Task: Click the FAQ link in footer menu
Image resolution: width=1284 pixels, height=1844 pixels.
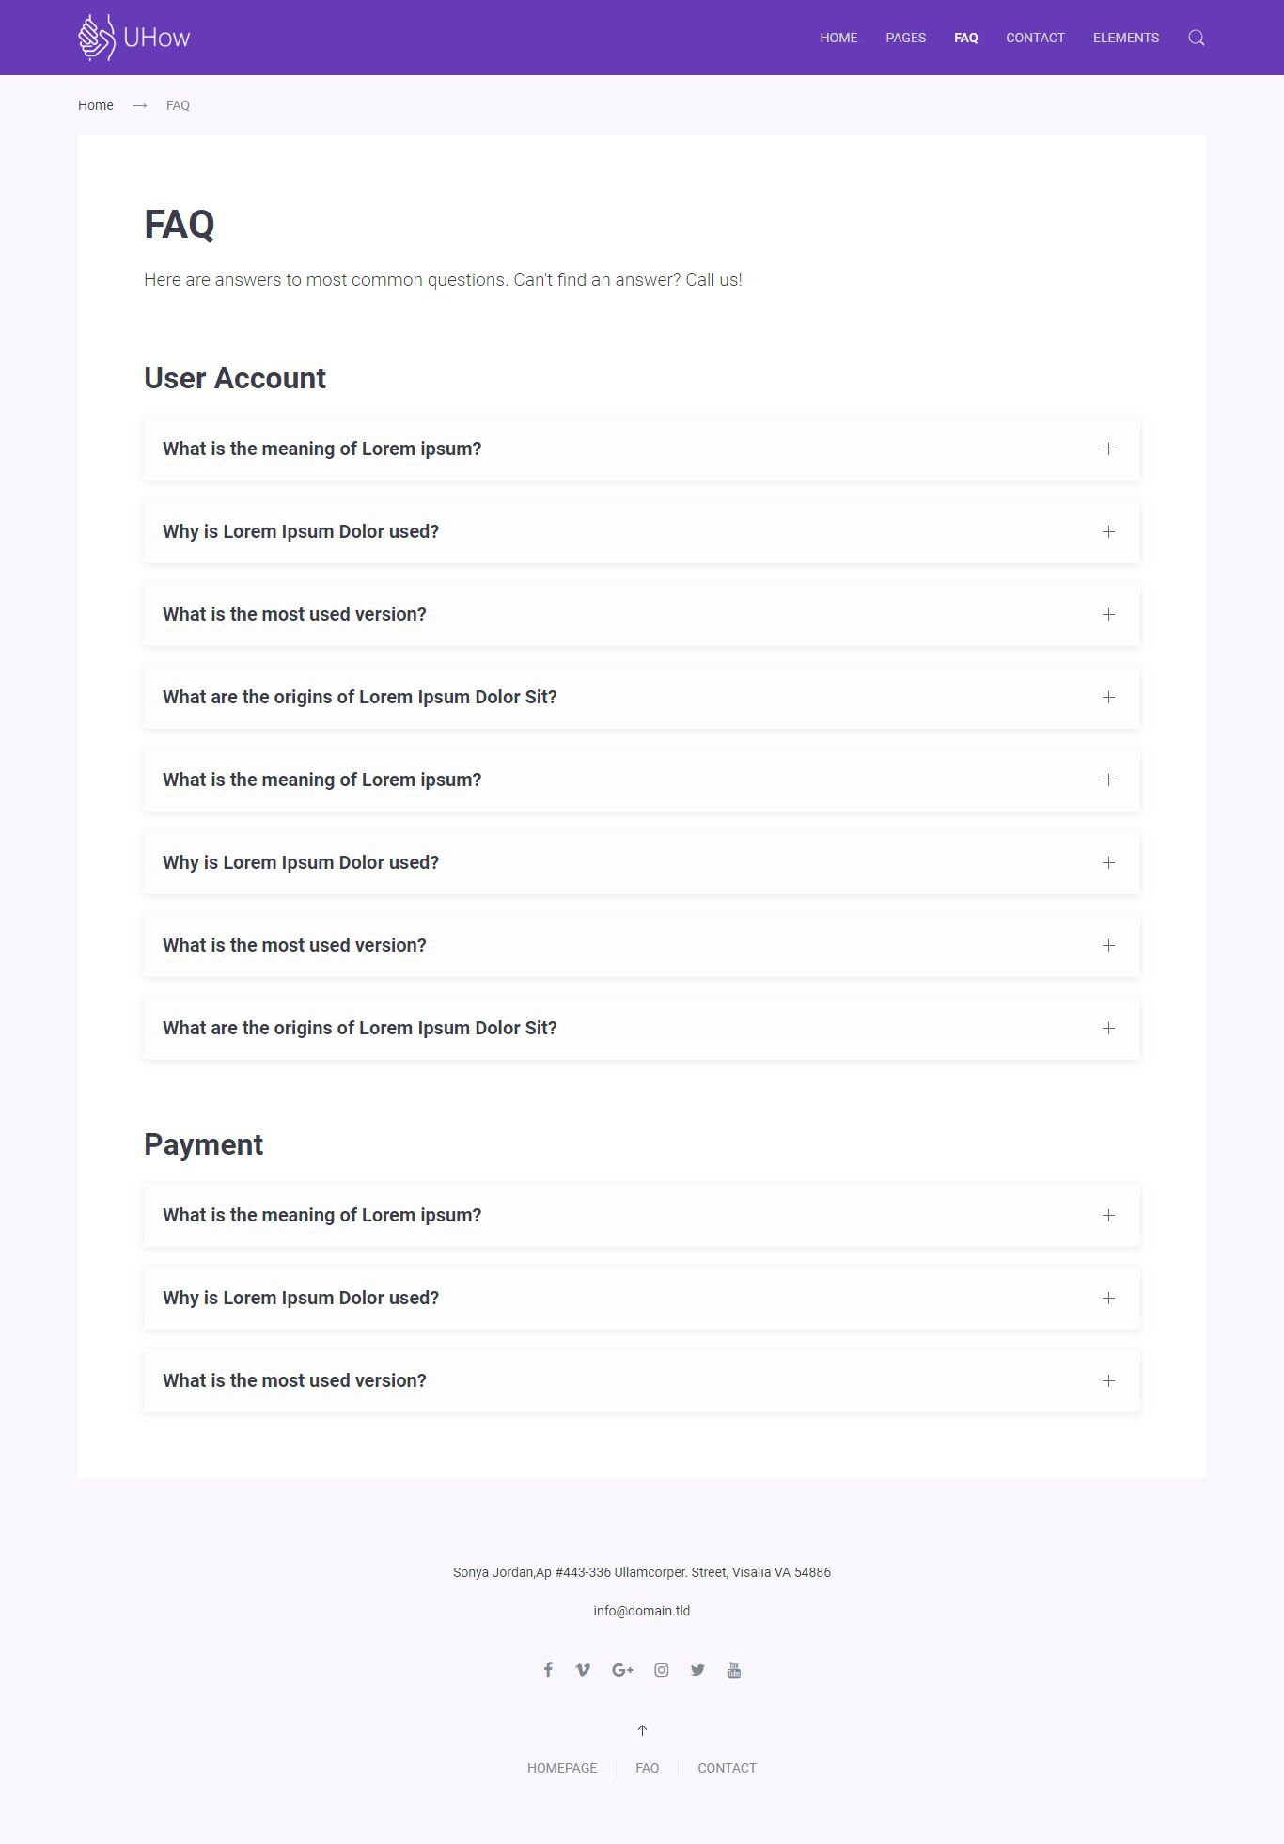Action: tap(647, 1767)
